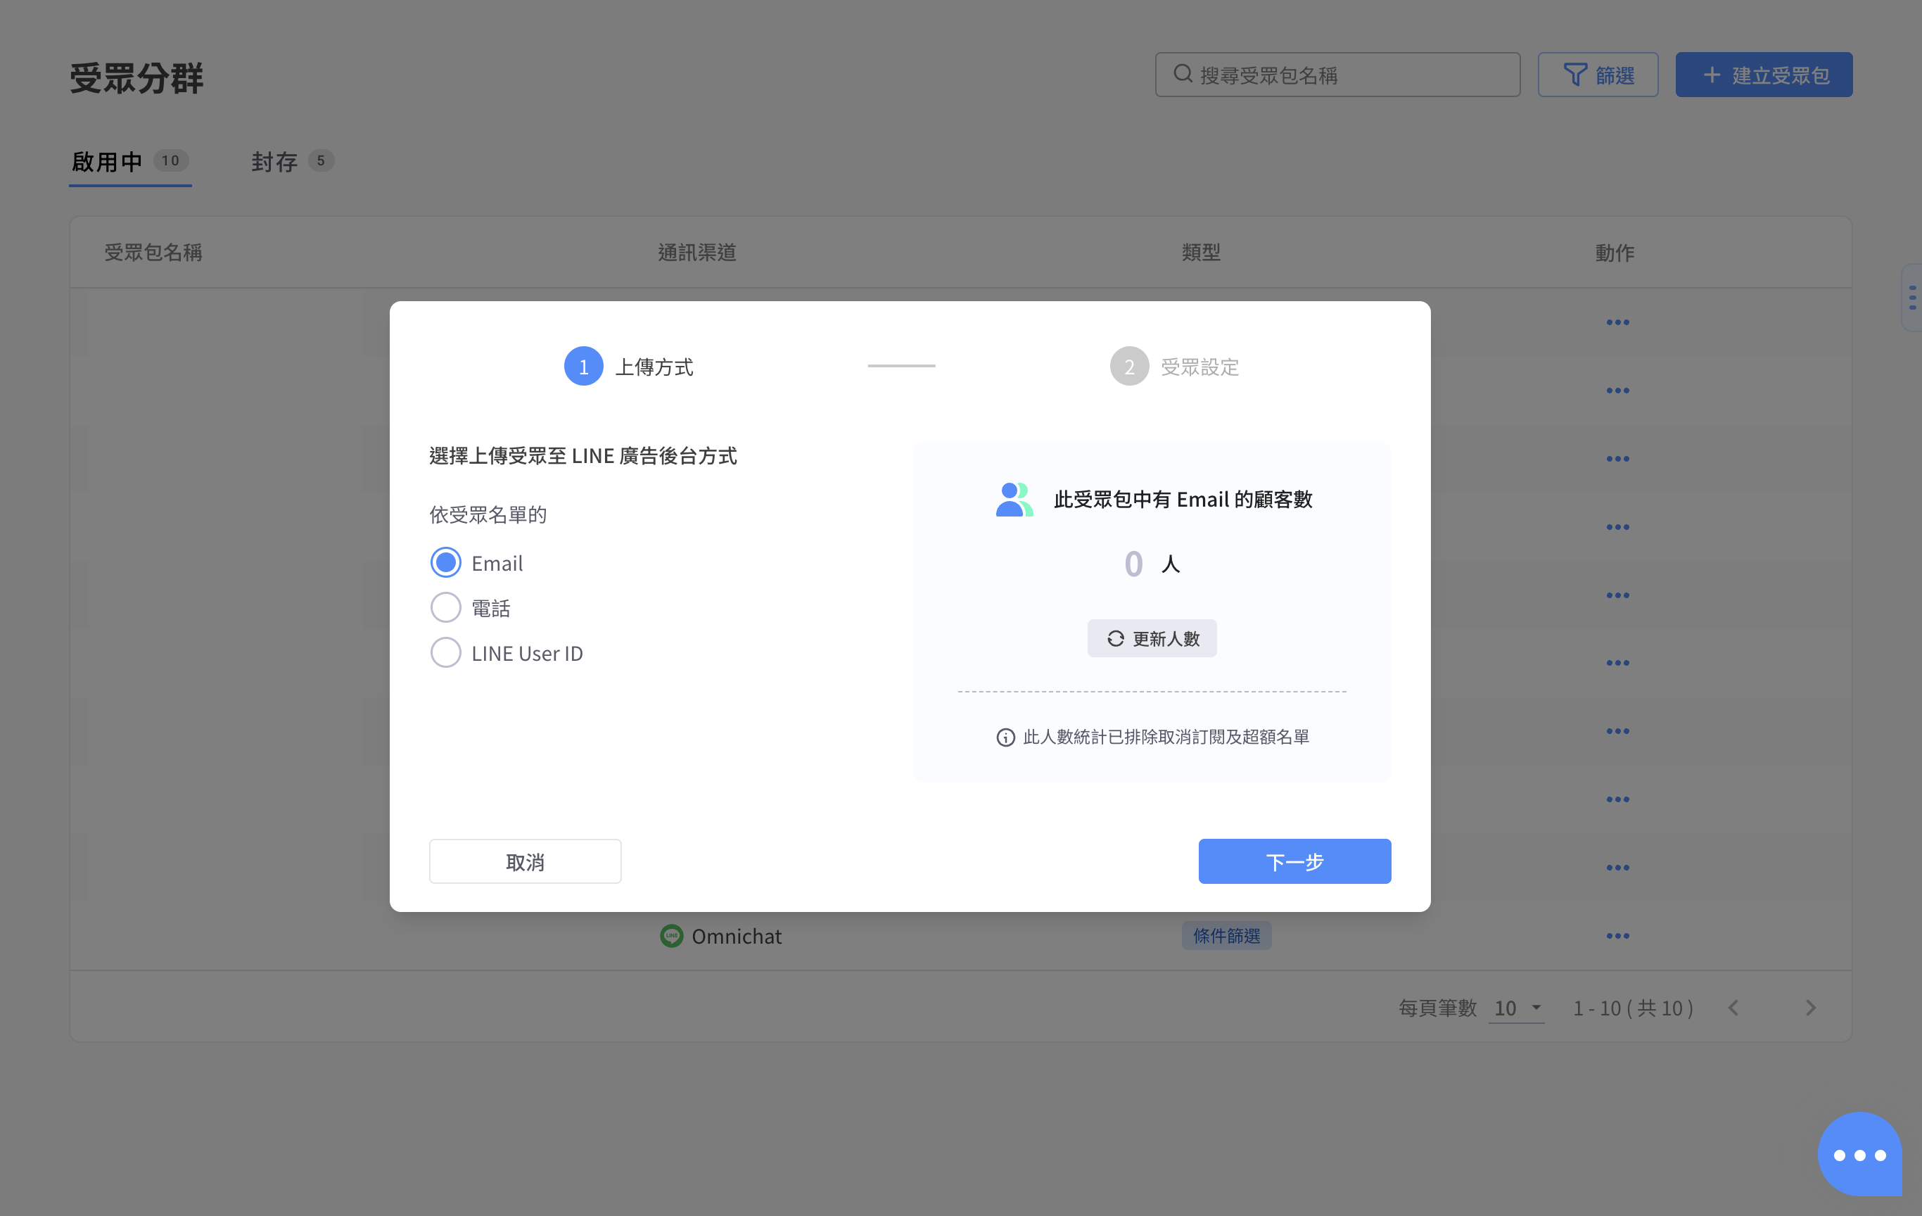Click the info icon beside 此人數統計
The height and width of the screenshot is (1216, 1922).
click(x=1005, y=737)
